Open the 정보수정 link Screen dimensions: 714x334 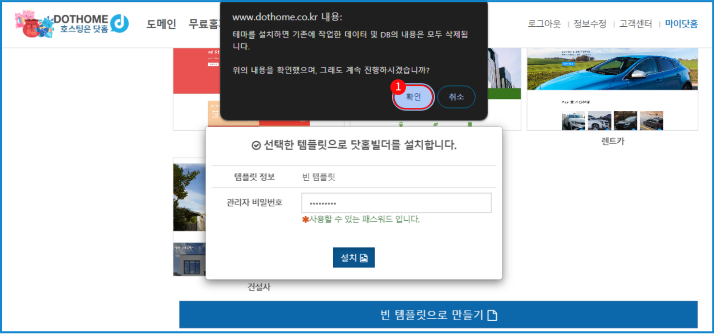[589, 24]
